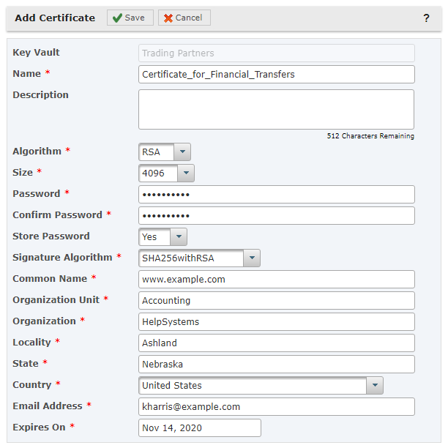Click the Save button
The height and width of the screenshot is (448, 448).
pos(130,18)
